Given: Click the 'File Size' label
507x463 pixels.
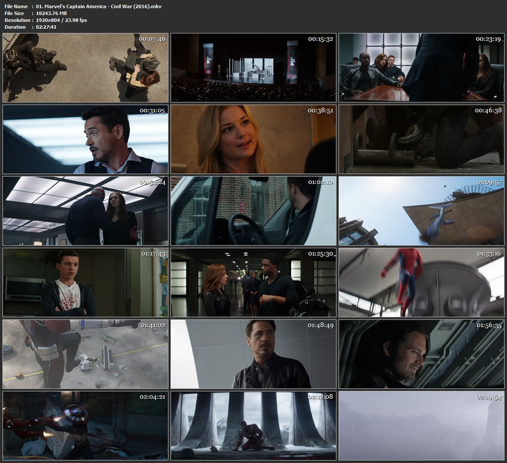Looking at the screenshot, I should (x=14, y=13).
